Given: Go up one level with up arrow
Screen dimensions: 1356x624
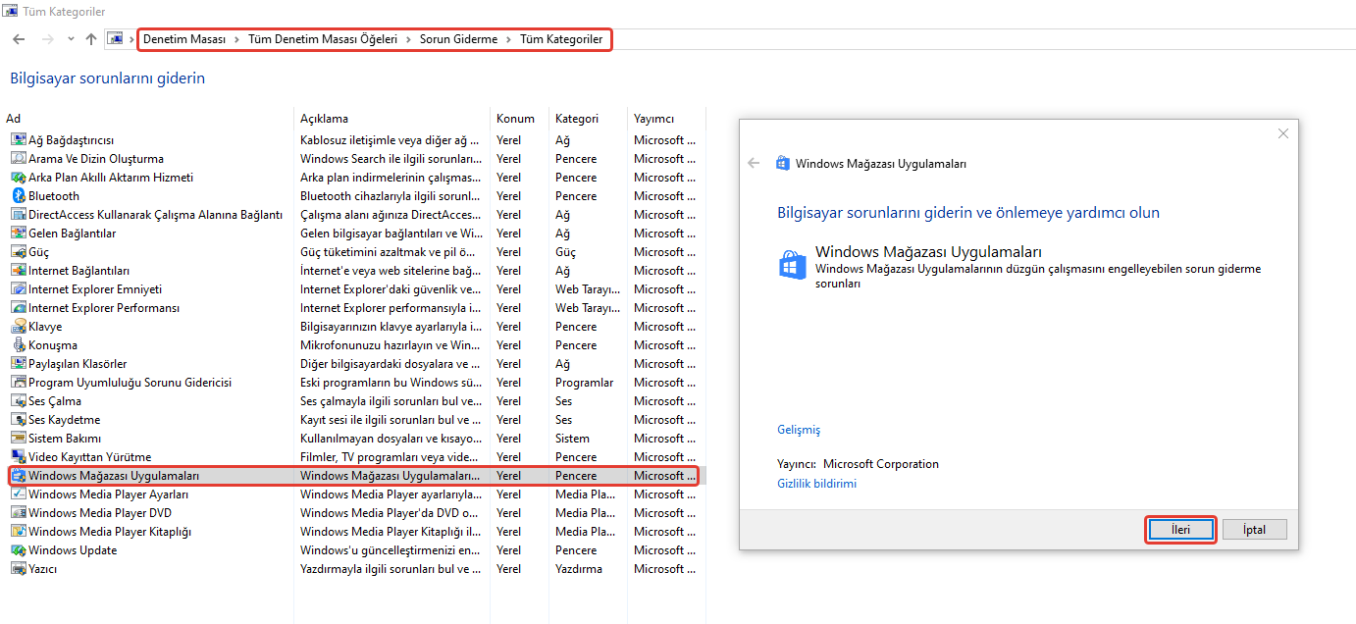Looking at the screenshot, I should [x=91, y=39].
